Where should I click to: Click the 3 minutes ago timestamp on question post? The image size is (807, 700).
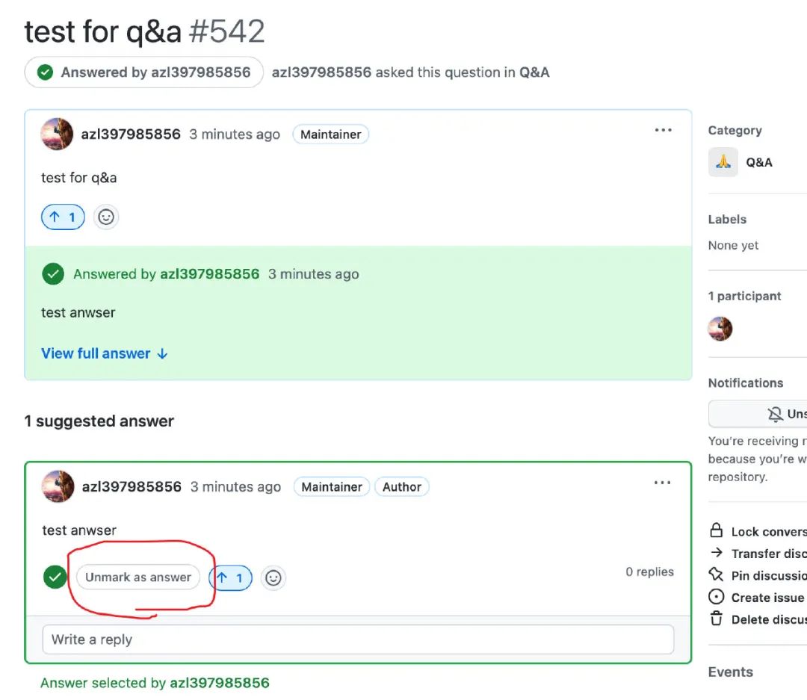click(x=235, y=134)
